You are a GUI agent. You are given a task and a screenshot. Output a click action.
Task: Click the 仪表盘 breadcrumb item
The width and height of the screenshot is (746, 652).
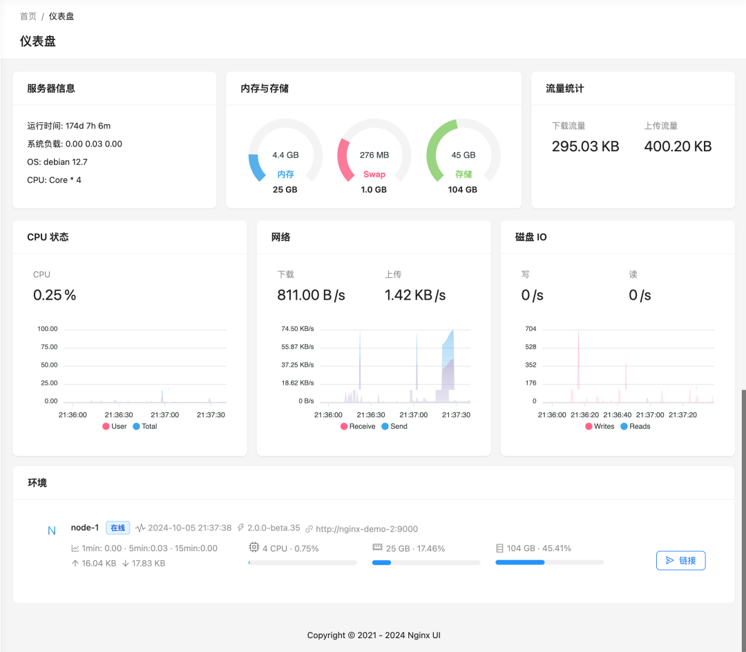pyautogui.click(x=61, y=16)
